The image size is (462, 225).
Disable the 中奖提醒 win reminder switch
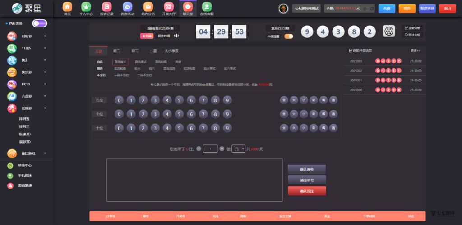click(x=288, y=36)
